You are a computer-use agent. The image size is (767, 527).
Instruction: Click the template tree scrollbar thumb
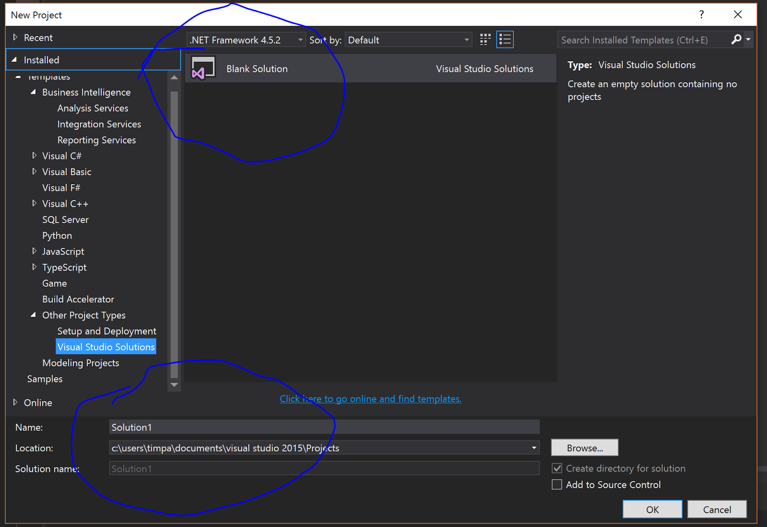pyautogui.click(x=174, y=234)
